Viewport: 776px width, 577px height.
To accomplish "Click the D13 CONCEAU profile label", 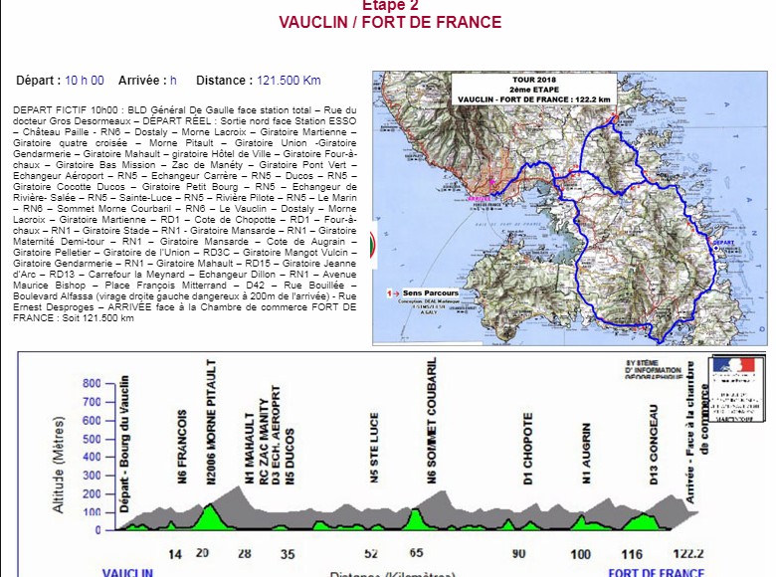I will pos(654,445).
